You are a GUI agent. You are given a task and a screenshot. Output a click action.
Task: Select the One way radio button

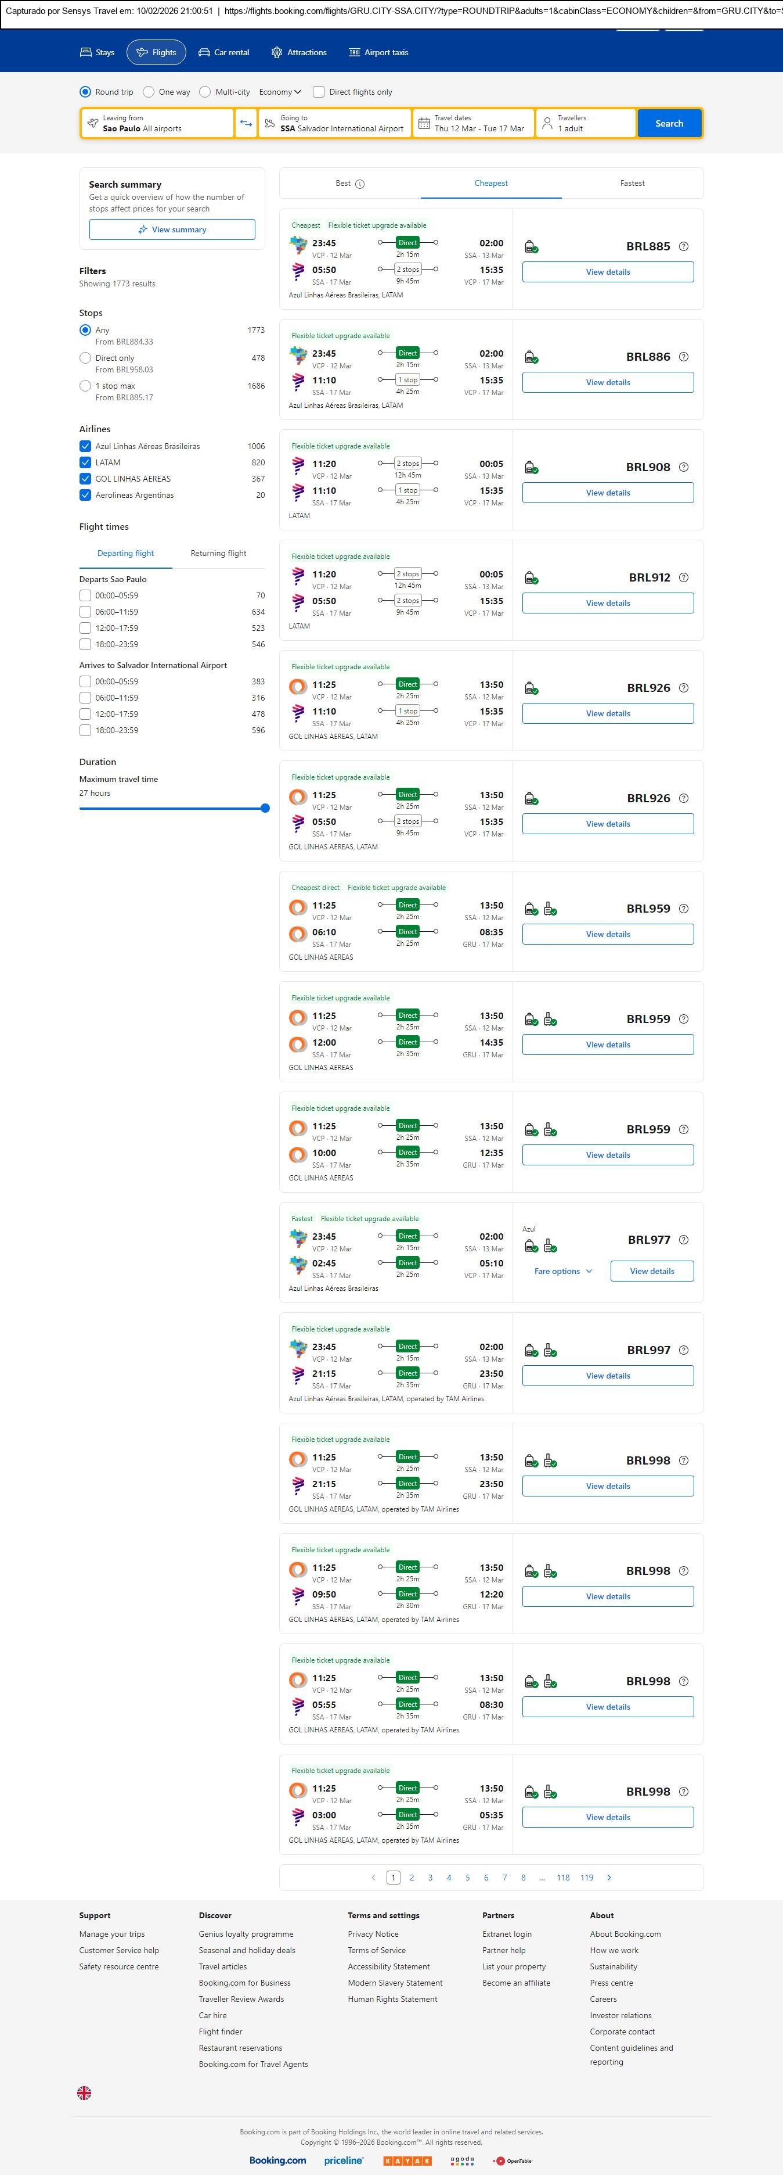(149, 92)
